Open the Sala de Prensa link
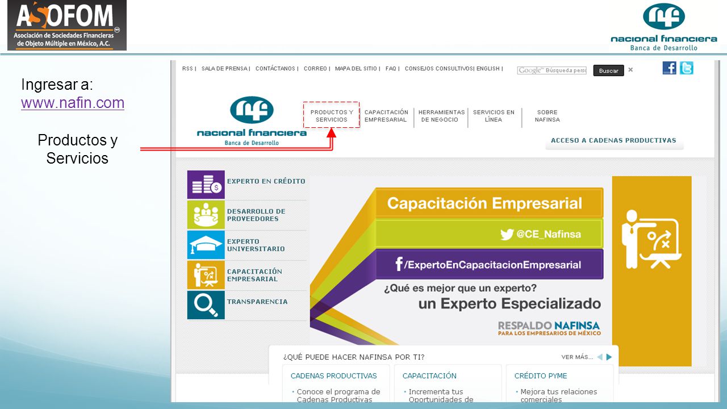The image size is (727, 409). pyautogui.click(x=224, y=69)
